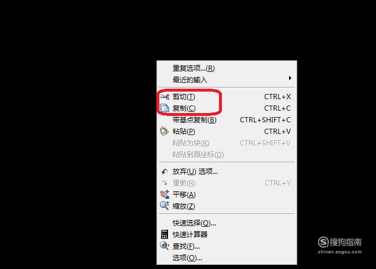Click the Paste clipboard icon
This screenshot has width=376, height=269.
point(165,131)
